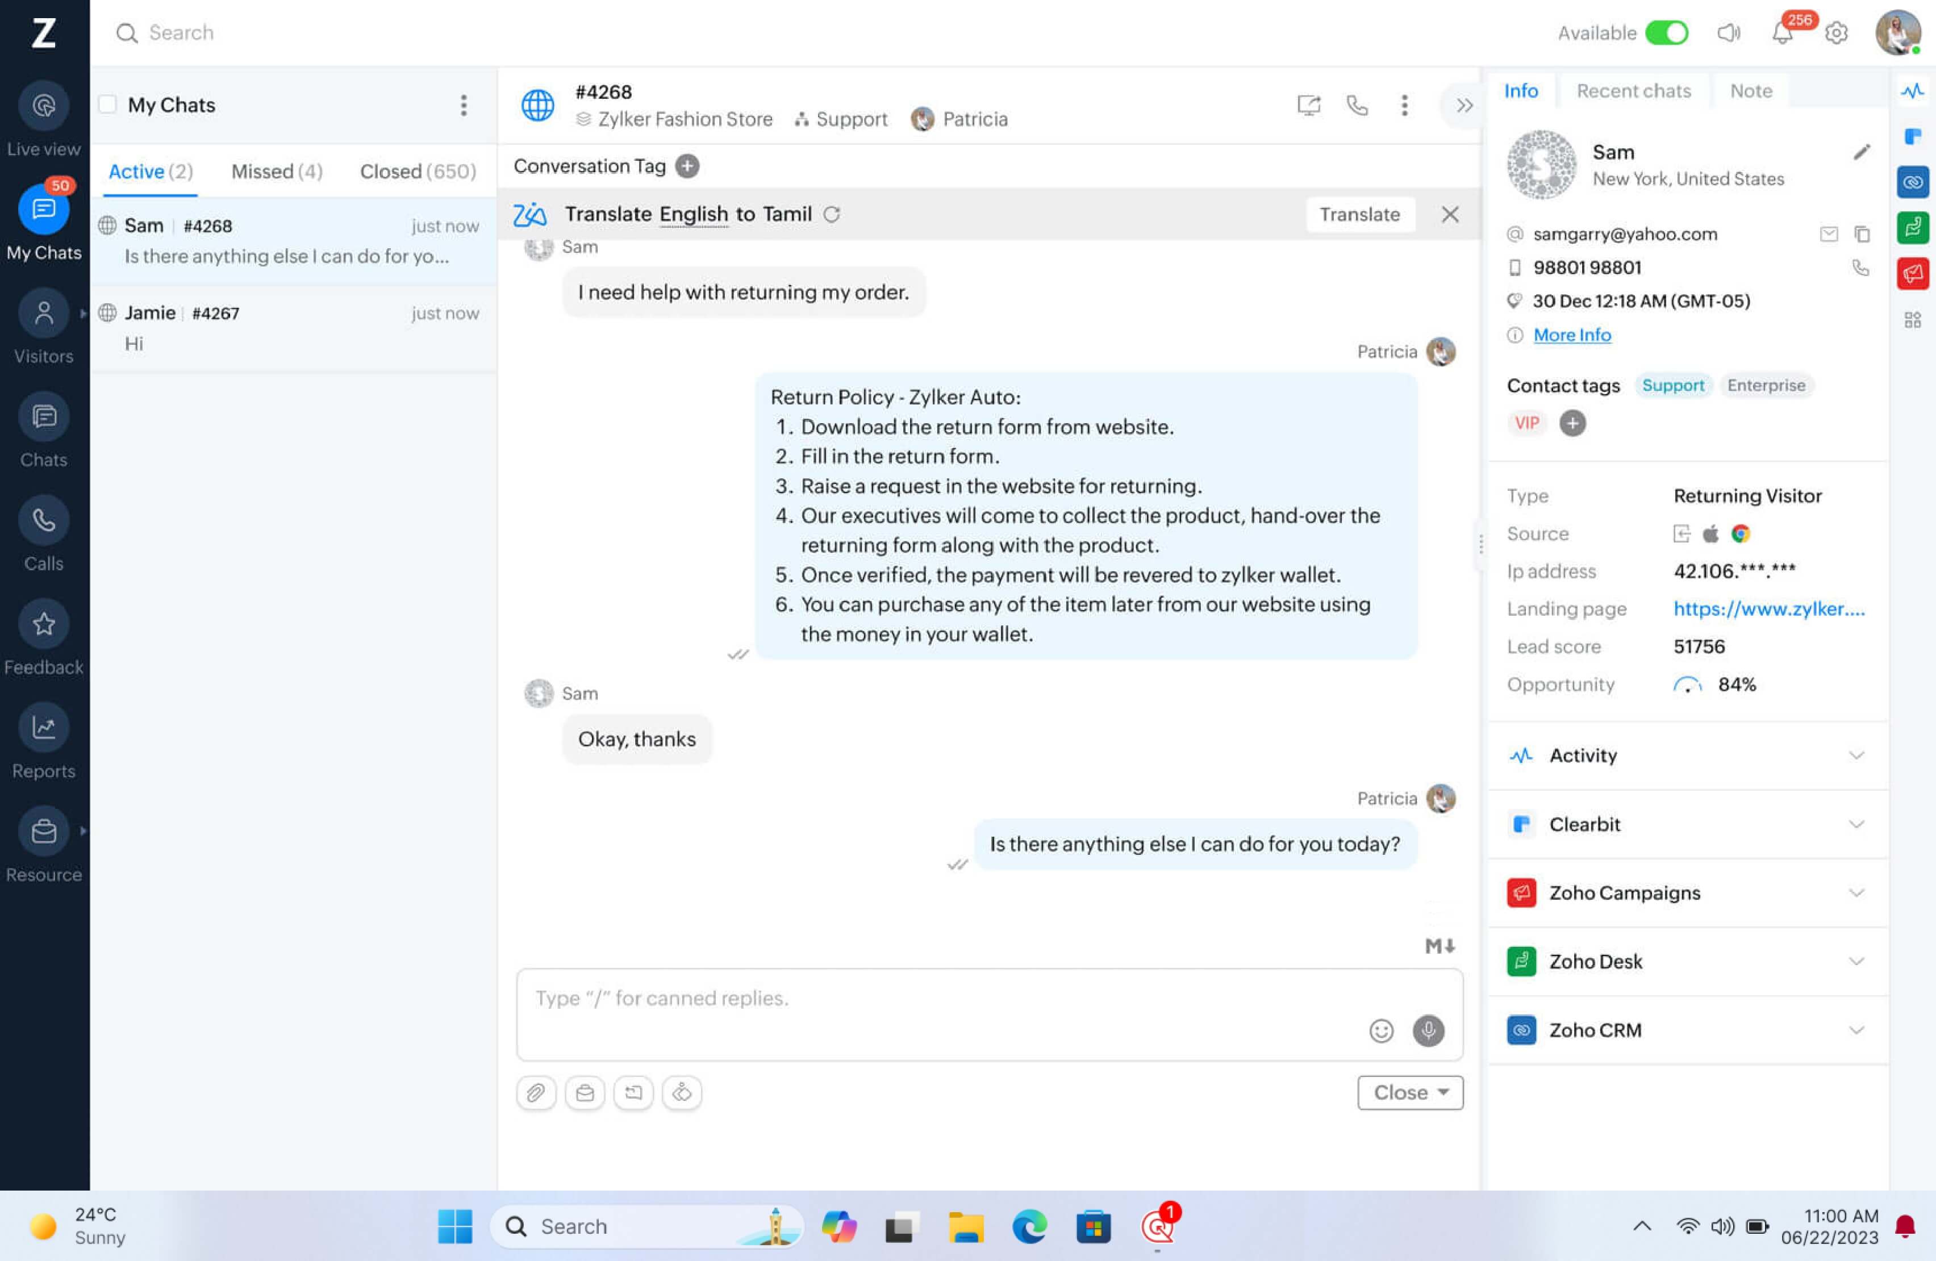1936x1261 pixels.
Task: Select the Enterprise contact tag
Action: click(1766, 385)
